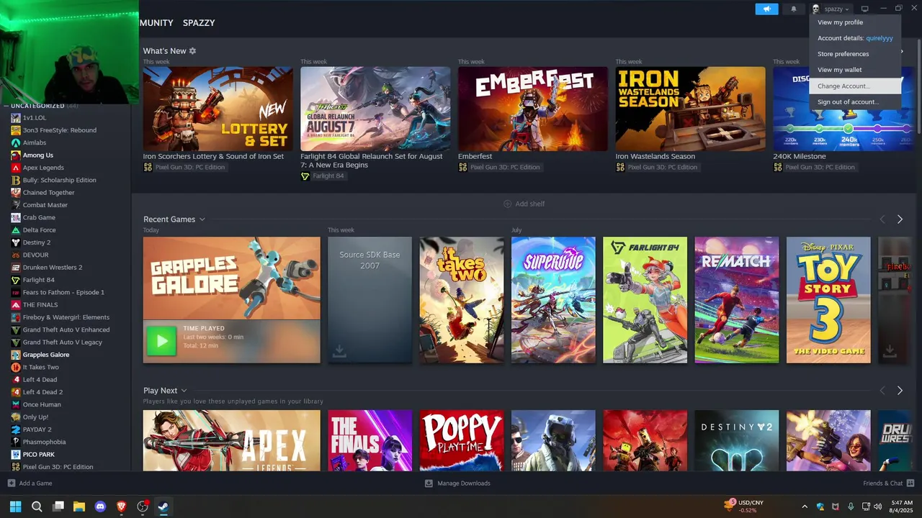Open REMATCH game cover

(737, 300)
